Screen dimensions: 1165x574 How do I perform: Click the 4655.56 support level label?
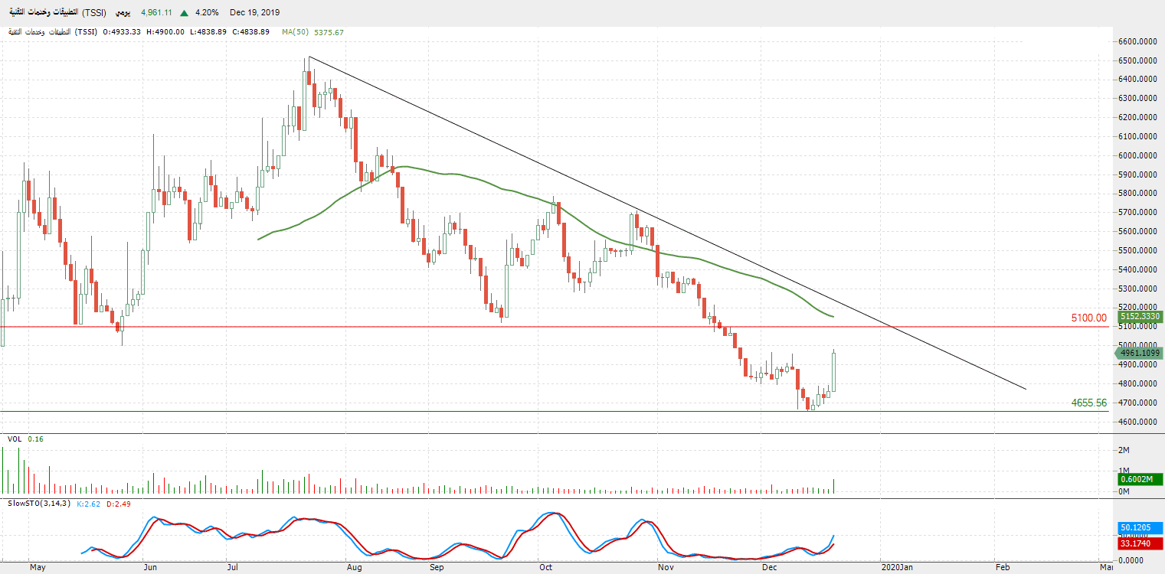(x=1089, y=403)
